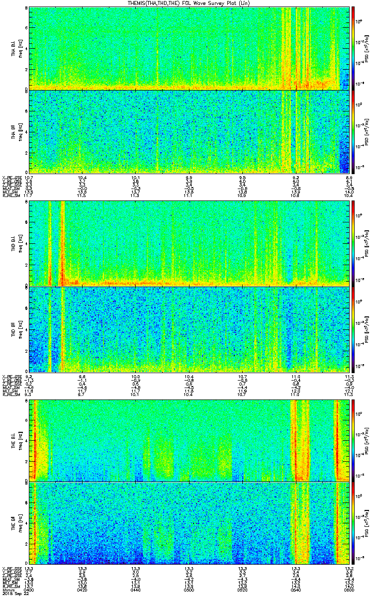This screenshot has height=597, width=373.
Task: Click the '0520' time tick label
Action: [x=243, y=589]
